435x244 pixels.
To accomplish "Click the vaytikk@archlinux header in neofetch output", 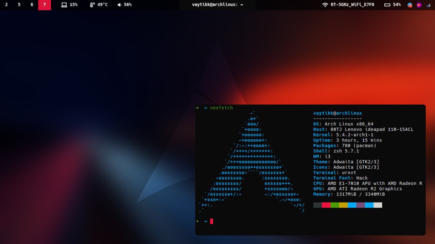I will pos(337,113).
